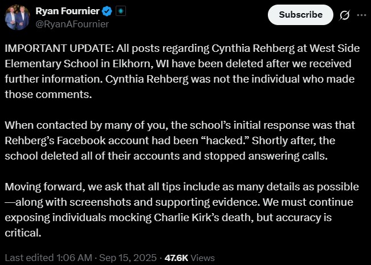The width and height of the screenshot is (371, 265).
Task: Open the three-dot More options menu
Action: coord(361,15)
